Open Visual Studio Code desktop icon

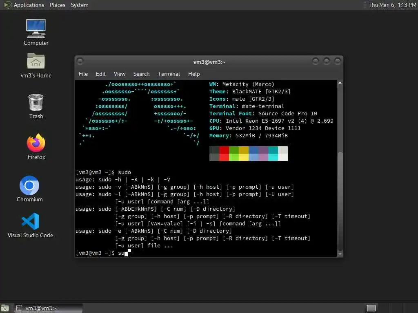(x=30, y=225)
